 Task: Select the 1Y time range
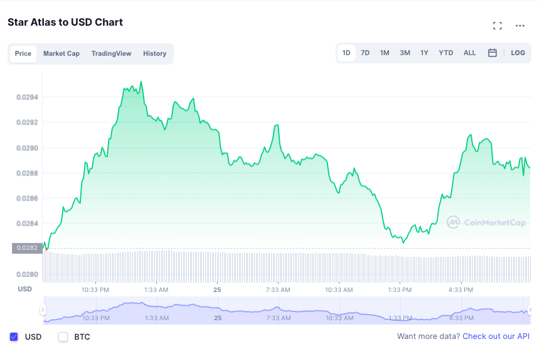click(424, 53)
